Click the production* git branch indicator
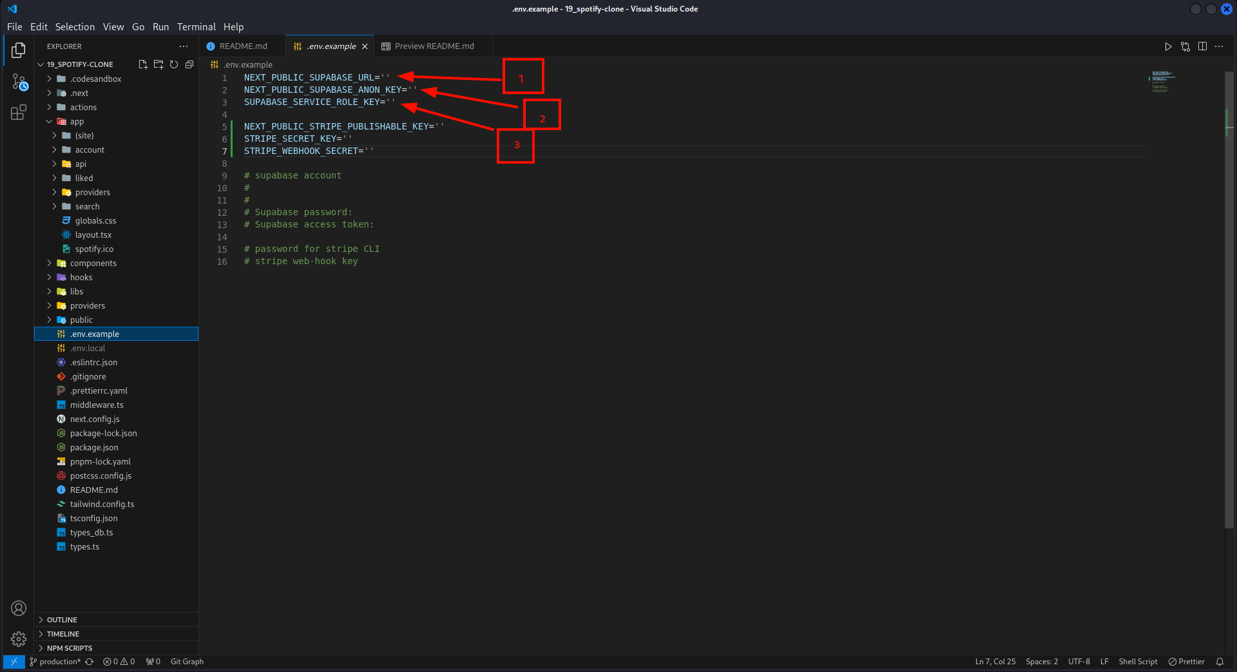 (x=55, y=662)
